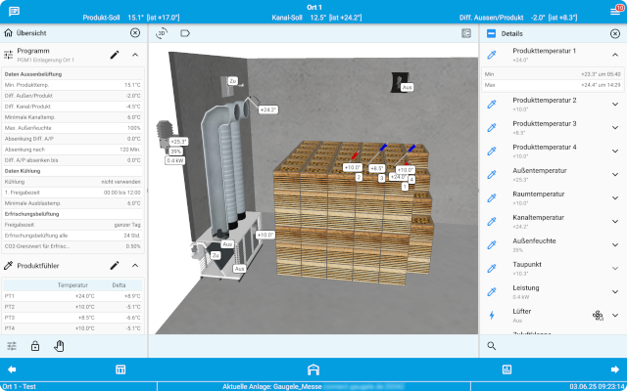Collapse the Programm section

pos(135,55)
